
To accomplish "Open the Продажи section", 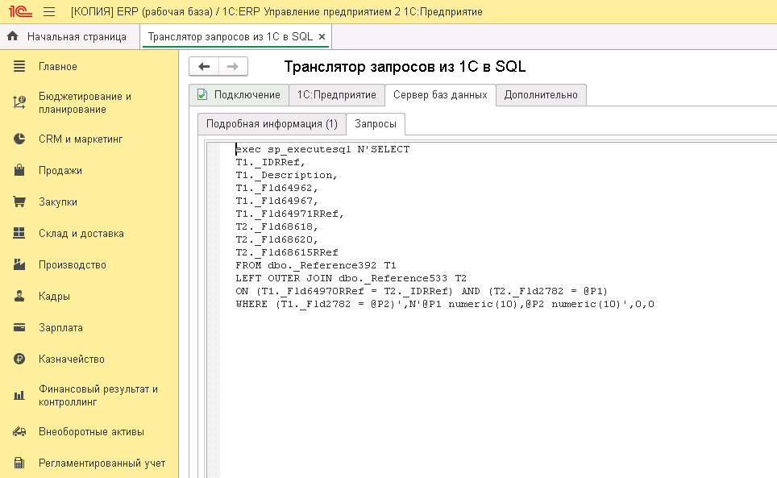I will [60, 170].
